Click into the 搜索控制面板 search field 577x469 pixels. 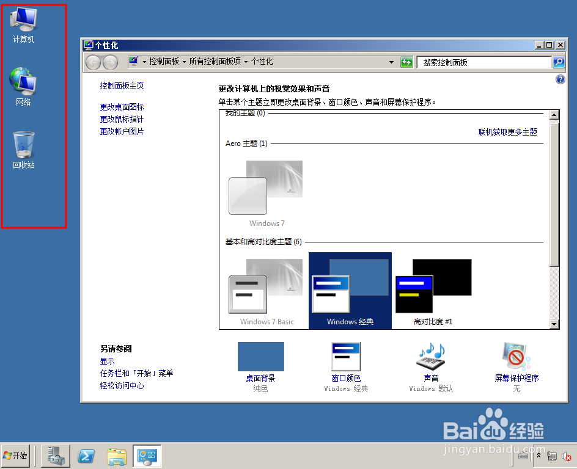(x=484, y=62)
